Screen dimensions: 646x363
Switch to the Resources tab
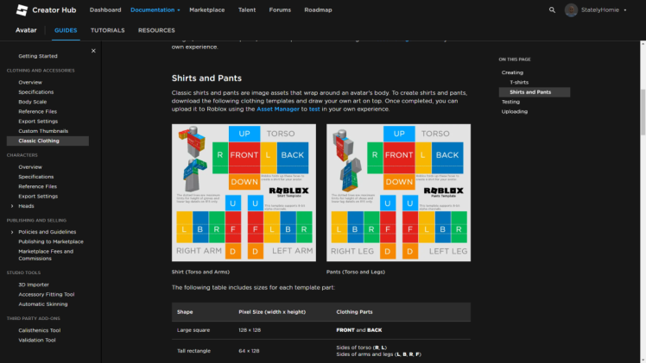(156, 30)
